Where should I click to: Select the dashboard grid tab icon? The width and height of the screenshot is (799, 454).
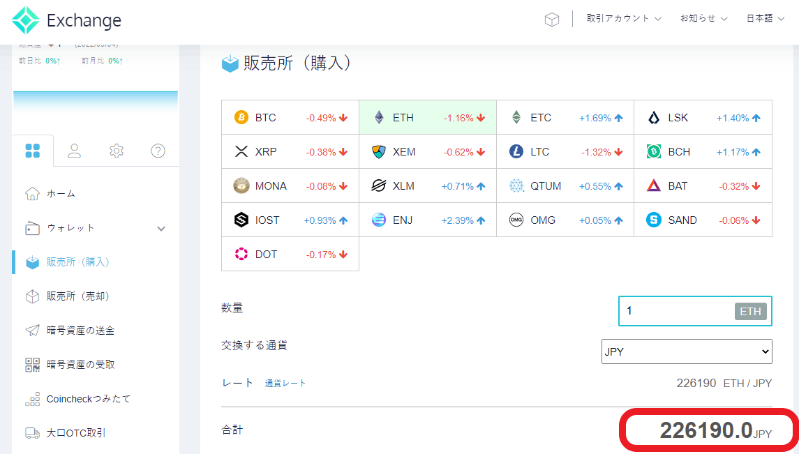(33, 151)
